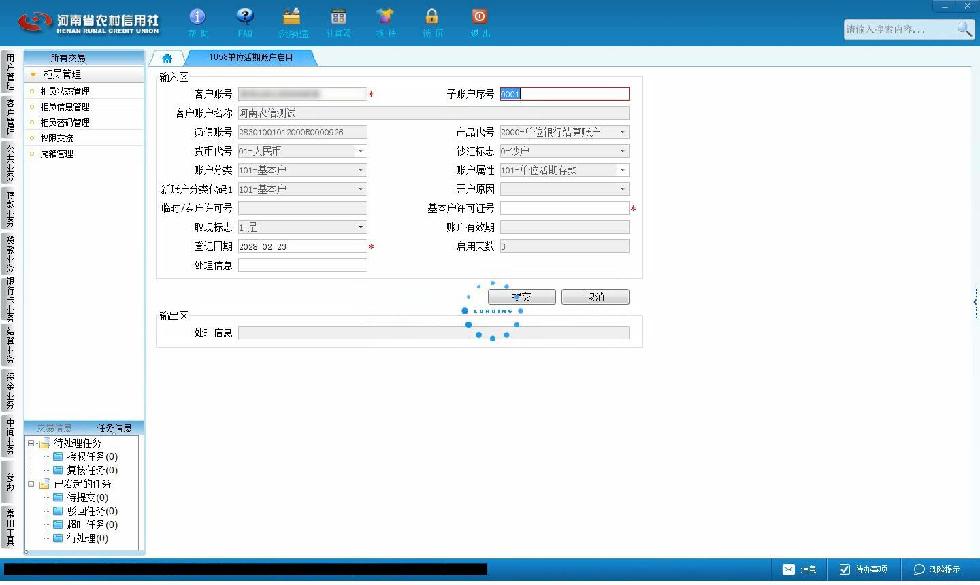980x585 pixels.
Task: Collapse the 待处理任务 tree node
Action: click(31, 443)
